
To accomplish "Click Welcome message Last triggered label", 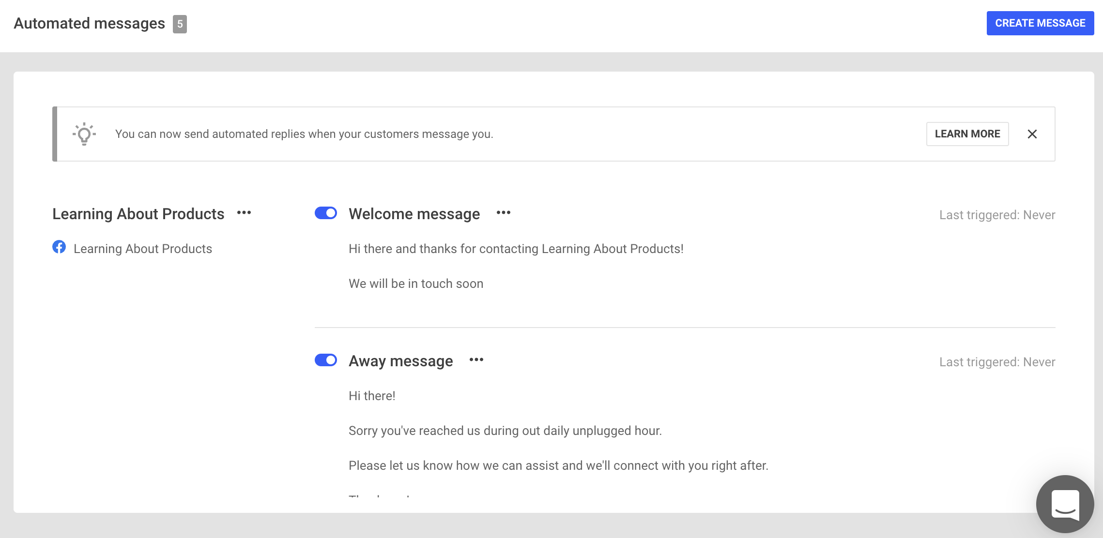I will pyautogui.click(x=997, y=215).
